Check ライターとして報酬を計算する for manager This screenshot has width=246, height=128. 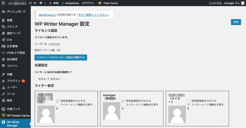point(123,104)
